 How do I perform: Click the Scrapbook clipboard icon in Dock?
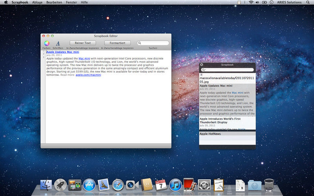click(219, 185)
